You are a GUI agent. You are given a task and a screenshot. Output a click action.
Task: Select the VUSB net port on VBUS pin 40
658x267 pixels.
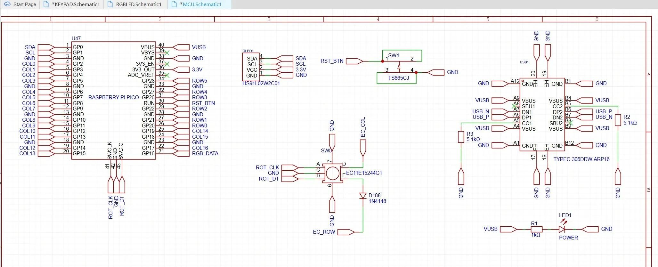(x=181, y=47)
